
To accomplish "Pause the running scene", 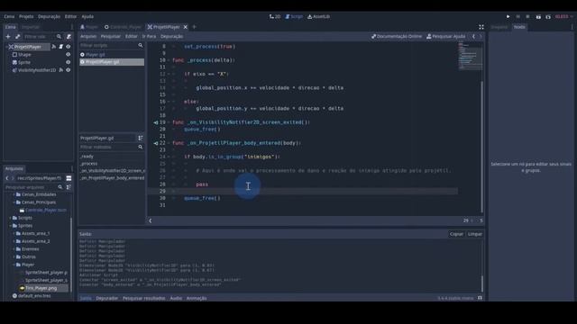I will tap(518, 16).
